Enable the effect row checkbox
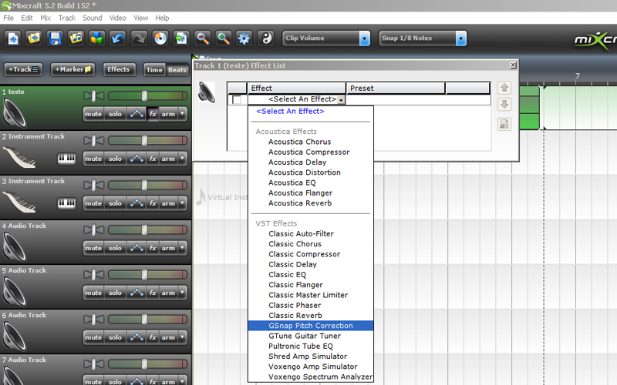This screenshot has height=385, width=617. 237,99
